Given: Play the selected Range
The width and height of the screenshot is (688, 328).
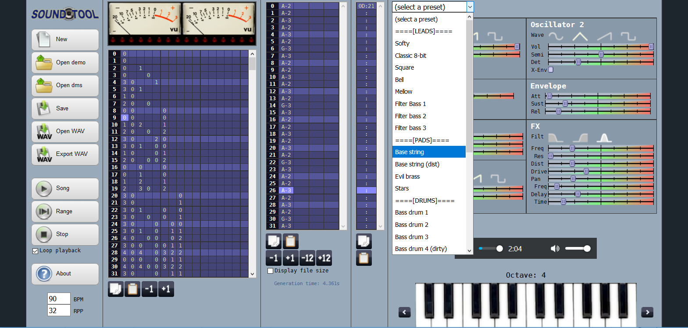Looking at the screenshot, I should 65,212.
